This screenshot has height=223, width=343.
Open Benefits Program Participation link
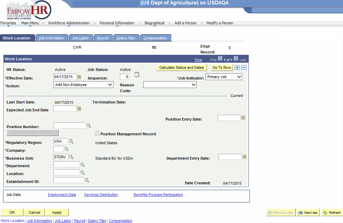point(158,195)
